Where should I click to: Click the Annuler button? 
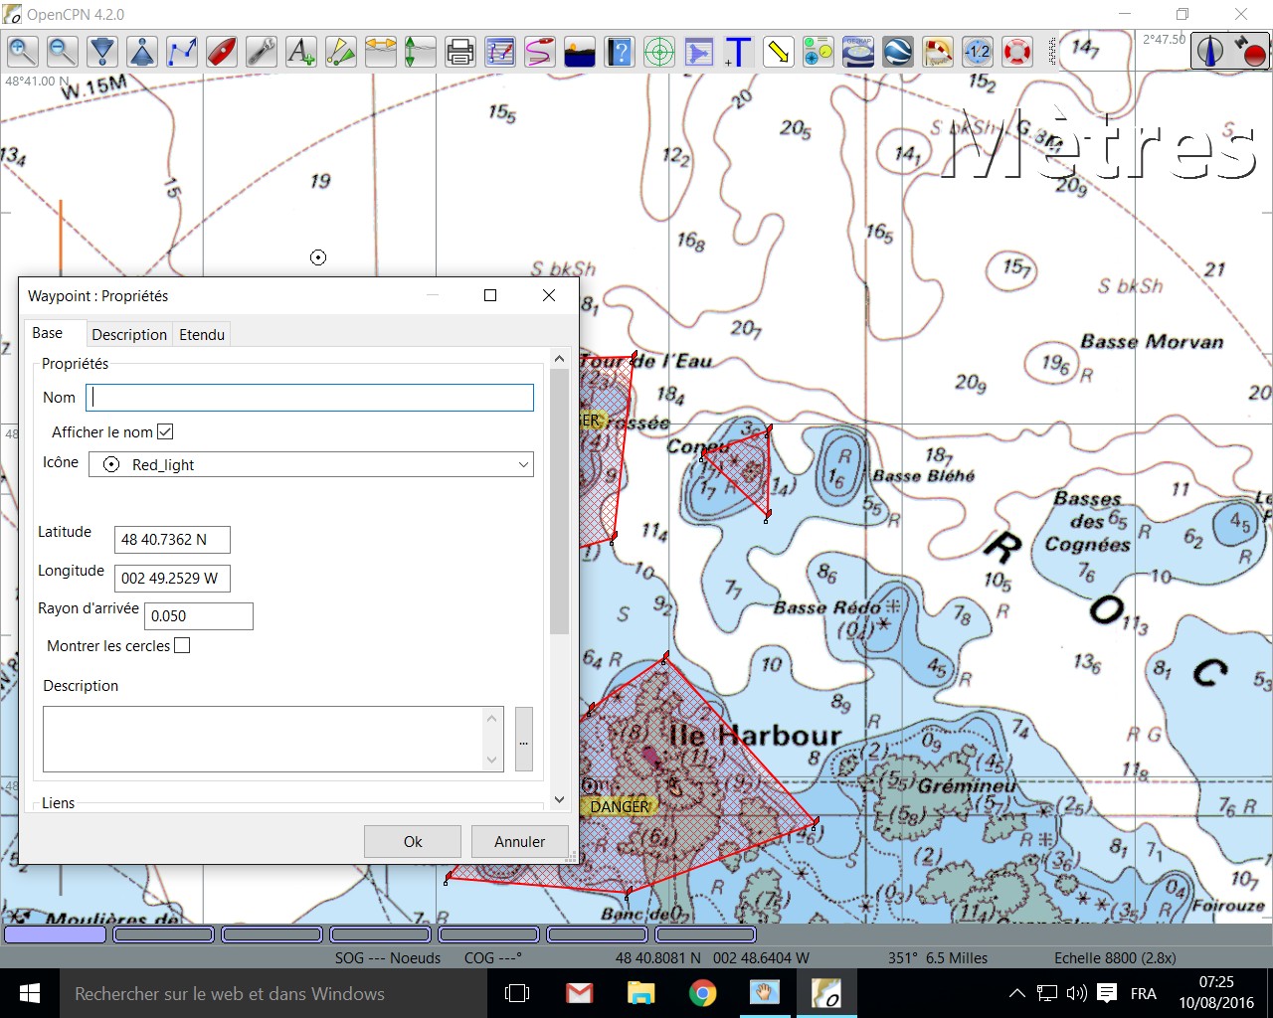[519, 841]
